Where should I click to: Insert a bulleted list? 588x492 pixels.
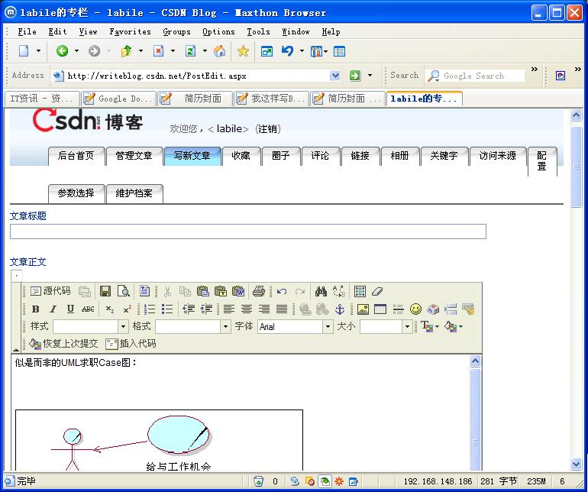tap(167, 309)
